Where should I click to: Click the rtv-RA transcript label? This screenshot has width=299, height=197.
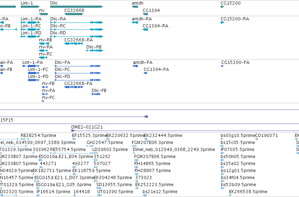coord(46,47)
